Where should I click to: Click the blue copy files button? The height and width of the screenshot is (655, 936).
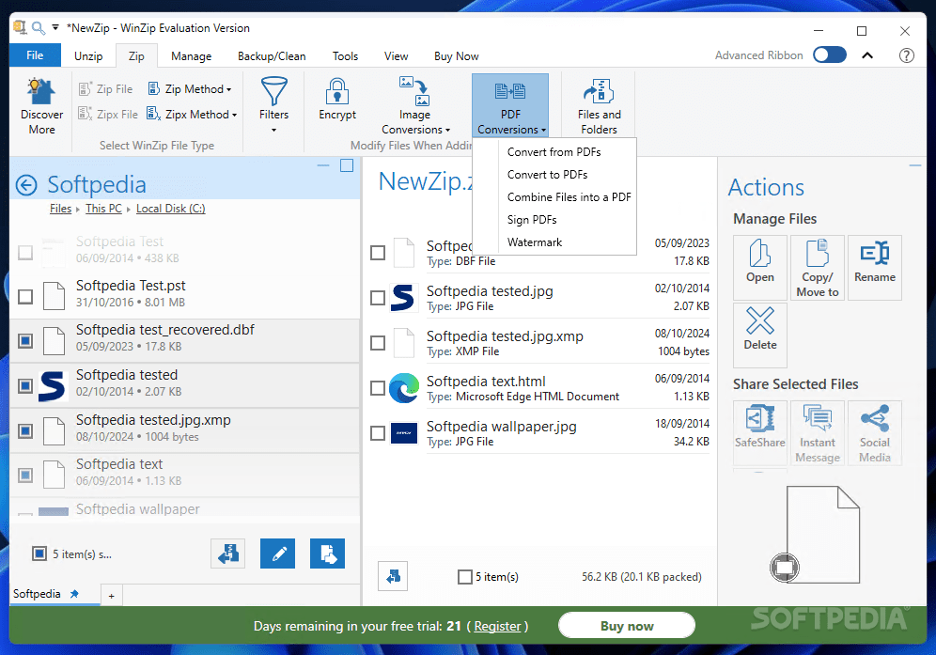[327, 554]
